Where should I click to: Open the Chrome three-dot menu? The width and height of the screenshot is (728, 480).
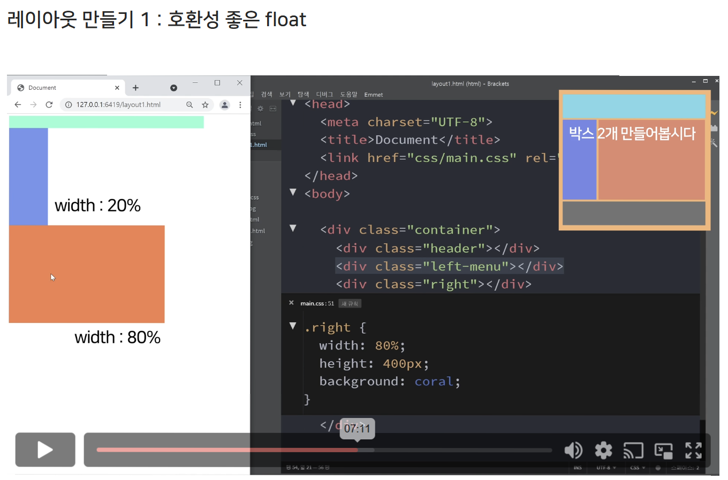click(240, 105)
